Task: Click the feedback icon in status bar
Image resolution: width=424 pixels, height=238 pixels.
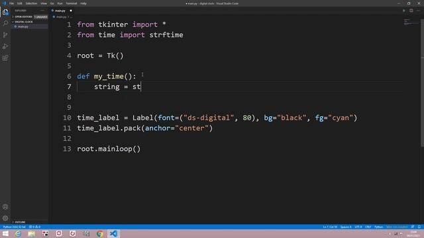Action: tap(412, 227)
